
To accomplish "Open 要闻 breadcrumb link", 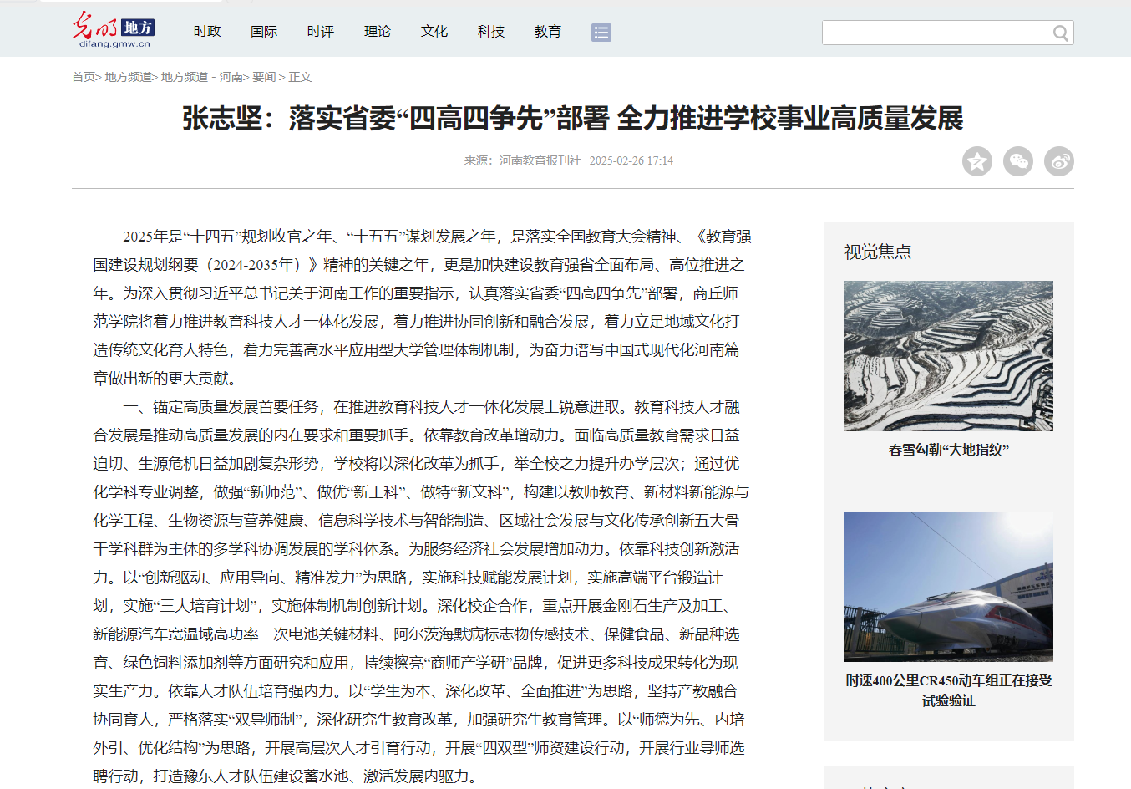I will pos(264,77).
